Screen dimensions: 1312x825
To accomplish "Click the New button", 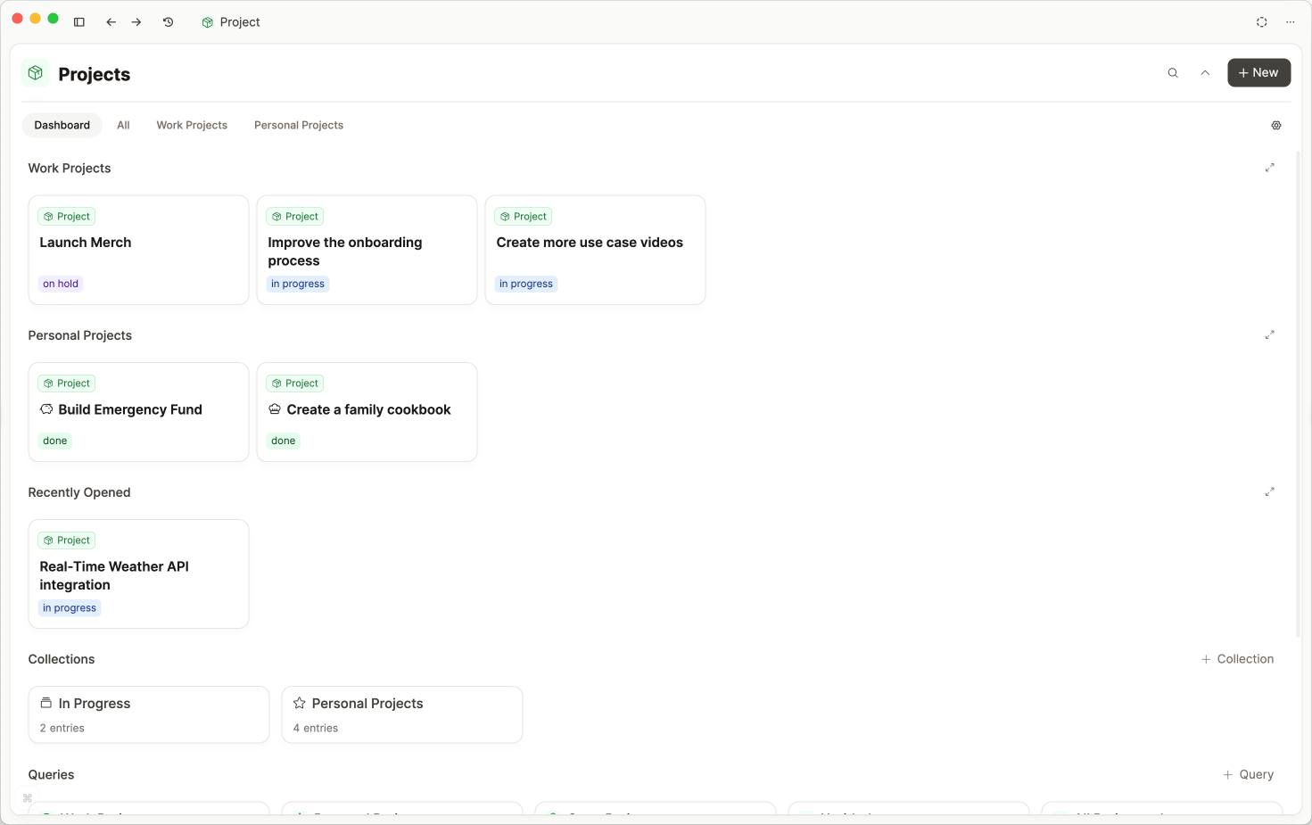I will [1258, 73].
